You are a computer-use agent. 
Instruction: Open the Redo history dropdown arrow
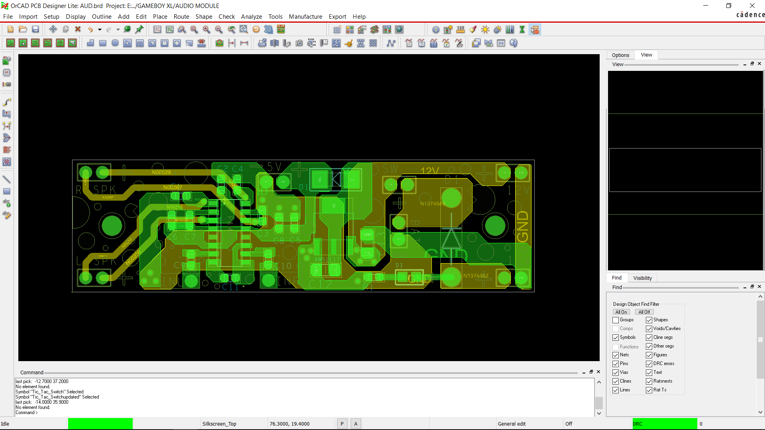[x=118, y=29]
